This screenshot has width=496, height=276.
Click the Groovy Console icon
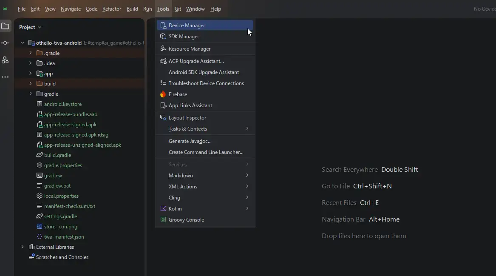pyautogui.click(x=163, y=220)
